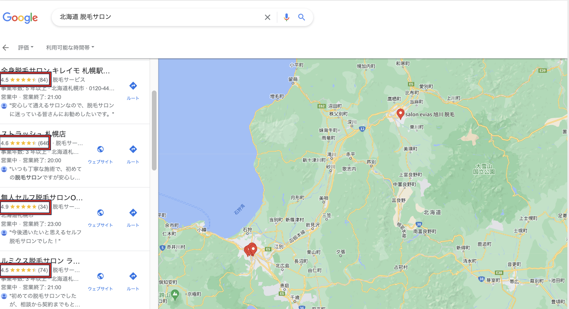Click the salon evias 旭川 脱毛 map pin
569x309 pixels.
click(x=401, y=114)
